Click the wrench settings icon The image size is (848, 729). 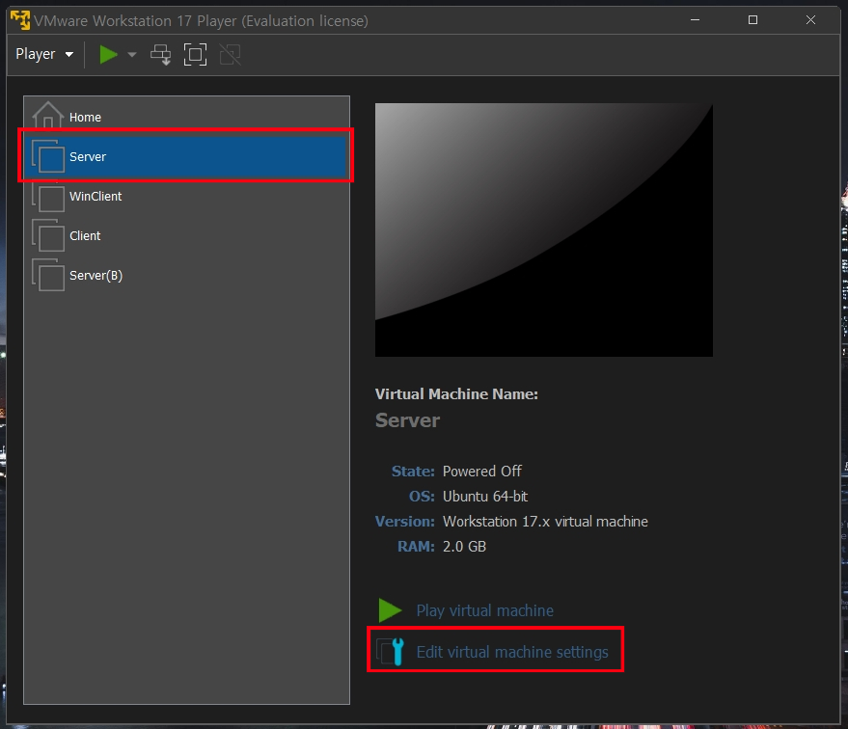[x=391, y=651]
